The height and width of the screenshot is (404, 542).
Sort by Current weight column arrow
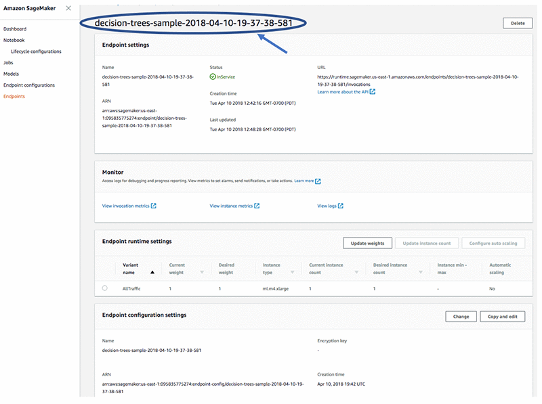pyautogui.click(x=202, y=272)
